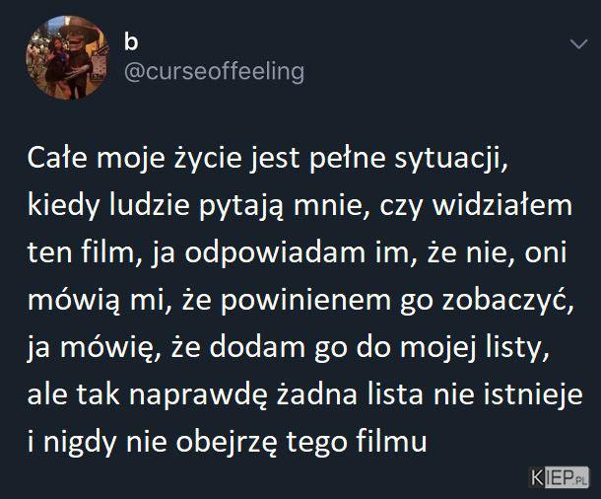Select the line starting "ja mówię, że dodam"
Viewport: 601px width, 499px height.
pos(289,347)
